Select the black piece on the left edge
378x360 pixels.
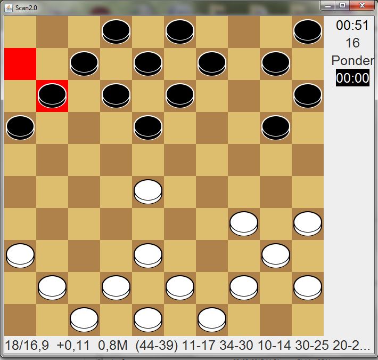[x=20, y=128]
